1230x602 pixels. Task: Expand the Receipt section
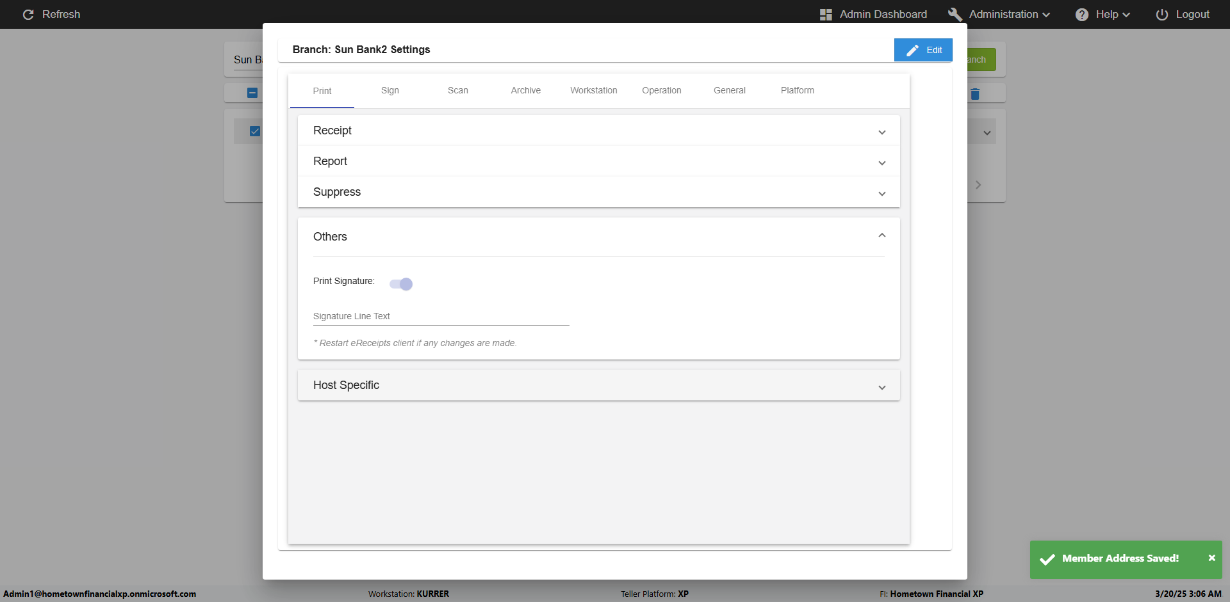881,132
